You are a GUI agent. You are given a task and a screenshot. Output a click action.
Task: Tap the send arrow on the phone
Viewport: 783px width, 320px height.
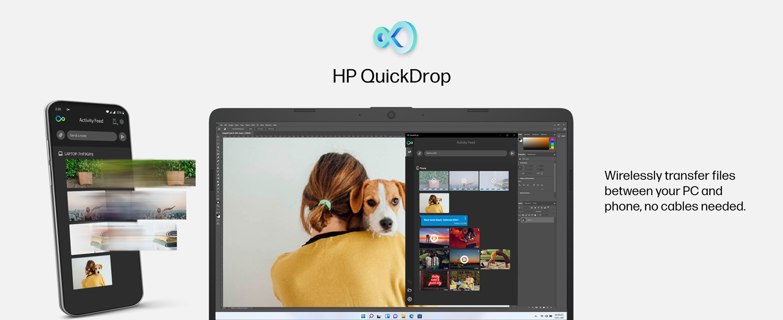[x=122, y=137]
